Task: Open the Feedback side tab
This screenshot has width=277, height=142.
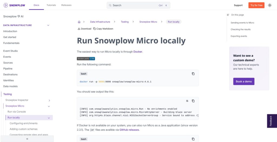Action: [x=272, y=121]
